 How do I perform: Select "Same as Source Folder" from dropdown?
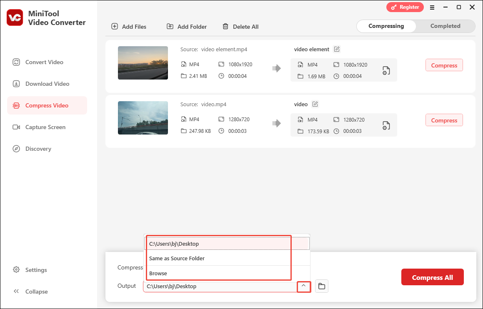pyautogui.click(x=177, y=258)
